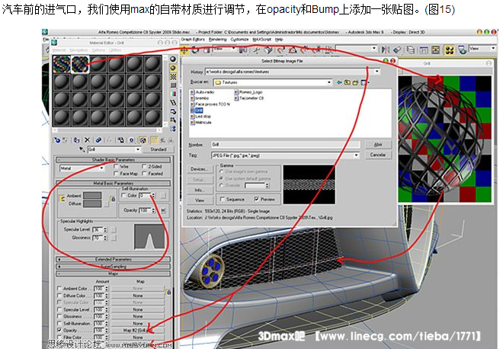Viewport: 503px width, 349px height.
Task: Enable the Faceted checkbox
Action: 144,174
